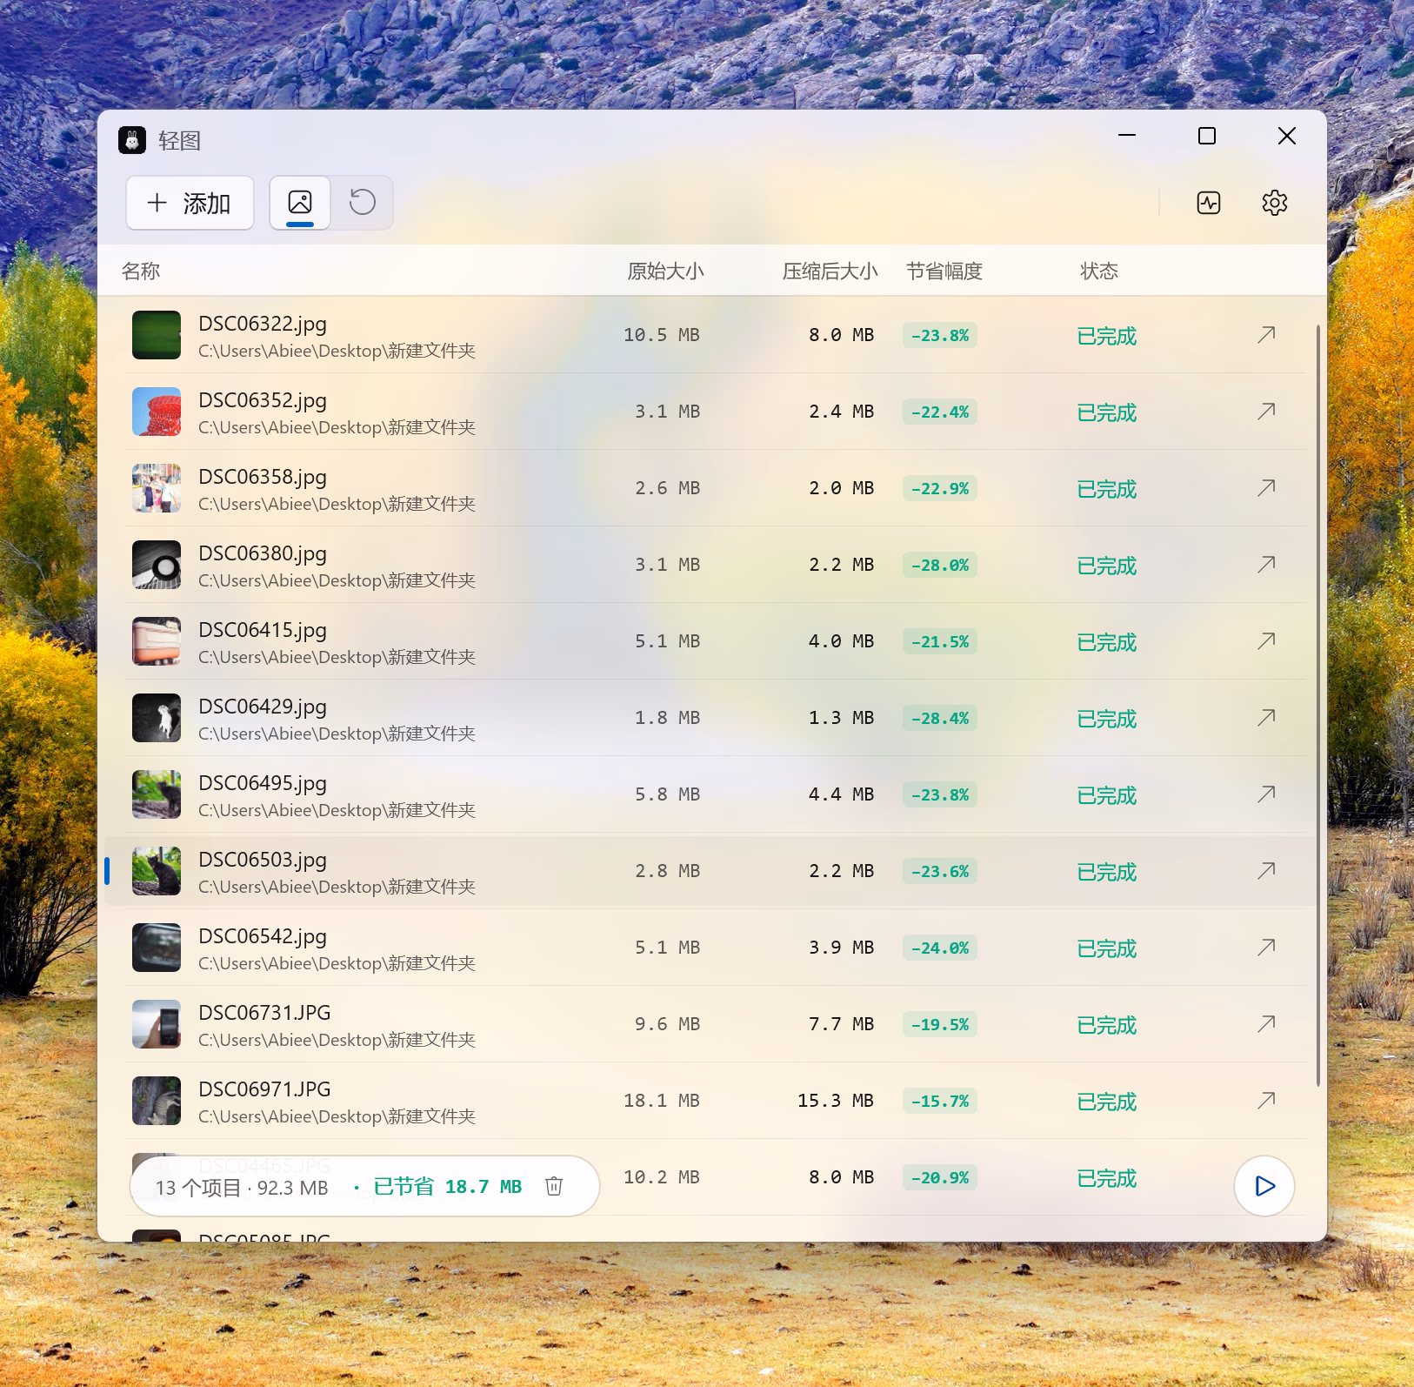Click the trash icon to clear list
The width and height of the screenshot is (1414, 1387).
[554, 1186]
